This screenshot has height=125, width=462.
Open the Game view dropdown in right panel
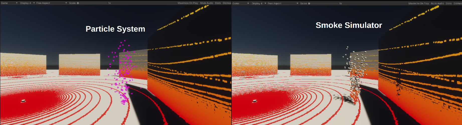click(241, 4)
